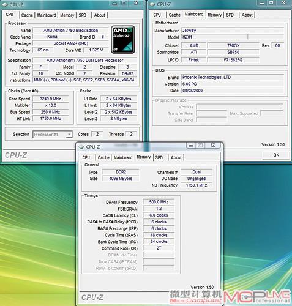Click the Bank Cycle Time value '24 clocks'
Screen dimensions: 292x306
[159, 242]
